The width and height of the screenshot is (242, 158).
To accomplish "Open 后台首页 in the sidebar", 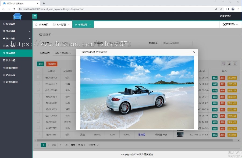I will click(x=16, y=24).
